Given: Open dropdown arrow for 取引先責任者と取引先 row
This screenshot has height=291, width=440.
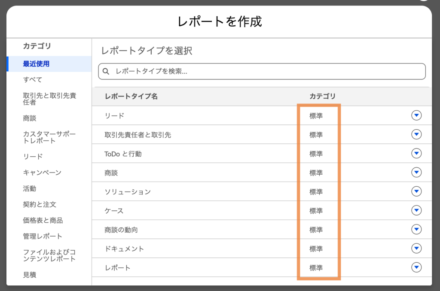Looking at the screenshot, I should 416,135.
